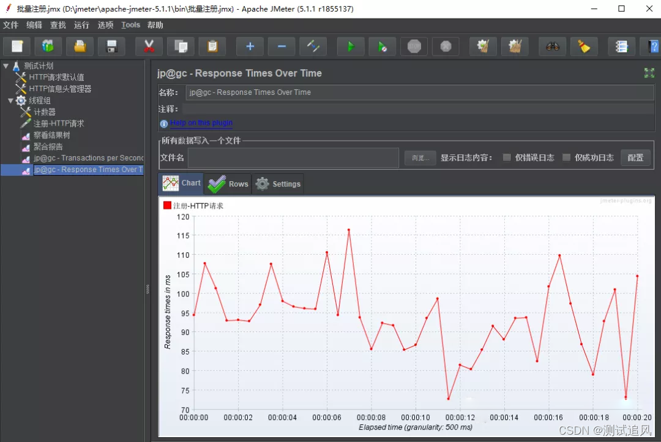Clear all results with double broom icon
Image resolution: width=661 pixels, height=442 pixels.
pos(515,47)
